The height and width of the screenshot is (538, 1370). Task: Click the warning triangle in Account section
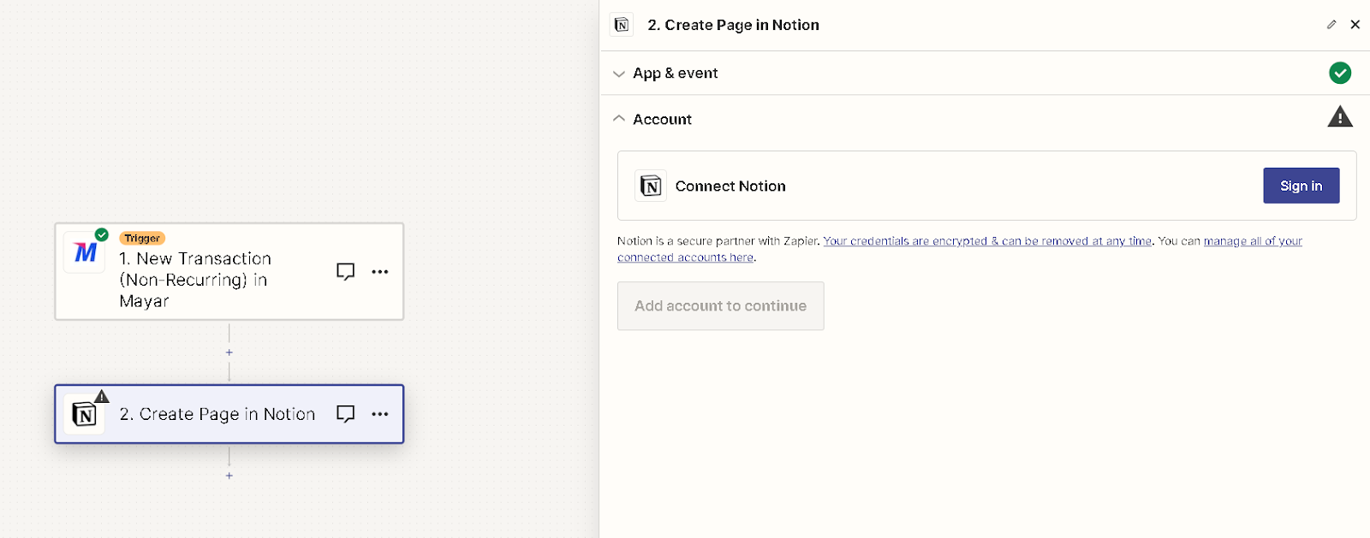click(1340, 117)
